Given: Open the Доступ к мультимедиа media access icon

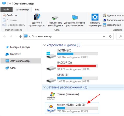Looking at the screenshot, I should point(37,17).
